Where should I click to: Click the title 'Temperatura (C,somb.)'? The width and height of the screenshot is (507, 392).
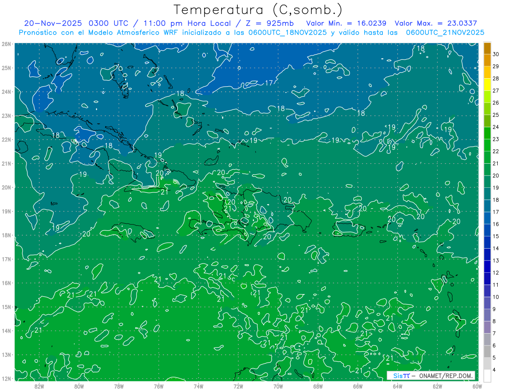click(258, 10)
